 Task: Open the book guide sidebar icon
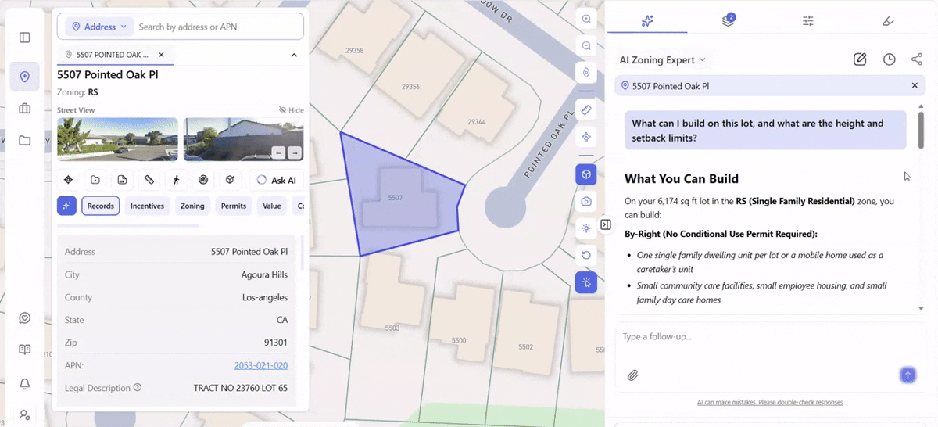click(x=25, y=350)
